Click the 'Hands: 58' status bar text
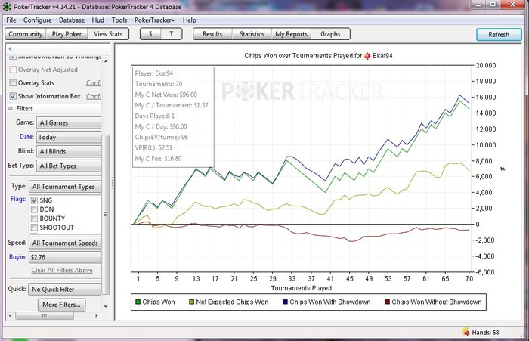The image size is (529, 341). (x=485, y=333)
